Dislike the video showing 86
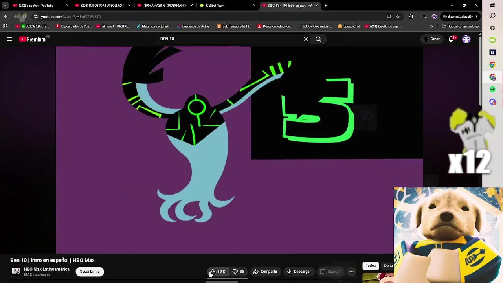 238,272
